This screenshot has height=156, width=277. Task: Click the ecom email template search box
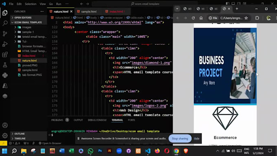click(145, 4)
